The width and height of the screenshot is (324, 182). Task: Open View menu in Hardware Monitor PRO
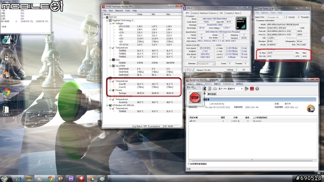111,11
